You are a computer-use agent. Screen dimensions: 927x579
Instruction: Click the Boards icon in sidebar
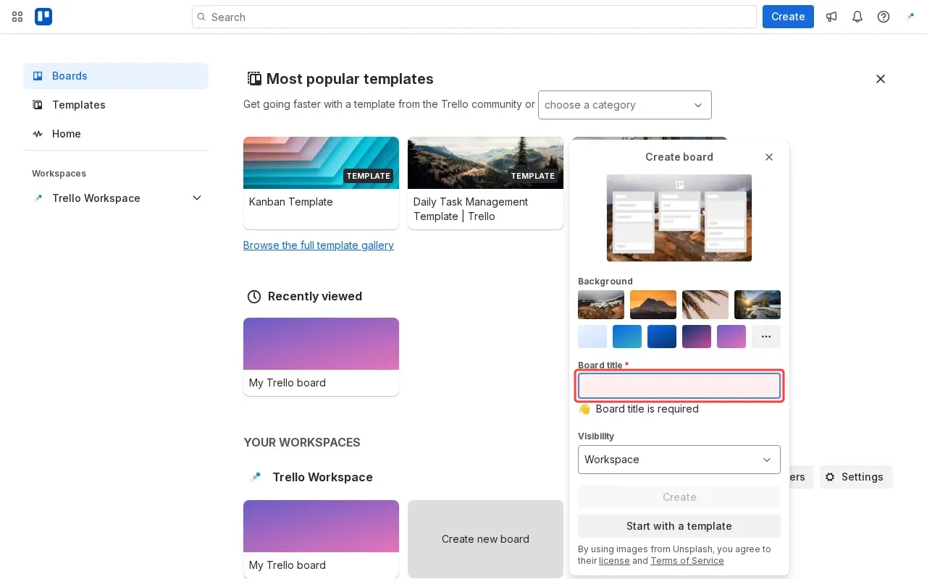point(37,76)
